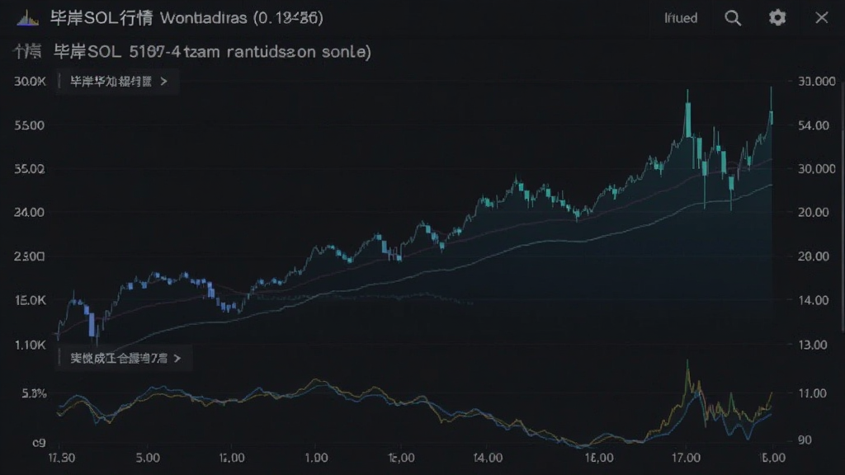Click the "35.02" left price axis label
This screenshot has width=845, height=475.
[29, 169]
